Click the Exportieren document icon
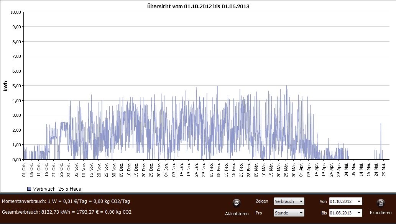 pos(380,203)
